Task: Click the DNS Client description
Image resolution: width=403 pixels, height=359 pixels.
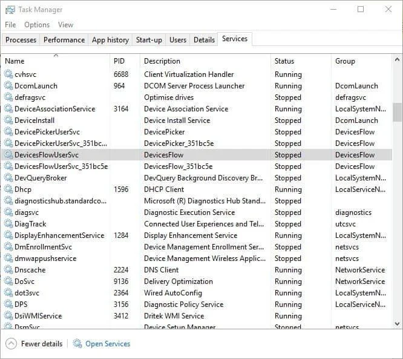Action: 161,270
